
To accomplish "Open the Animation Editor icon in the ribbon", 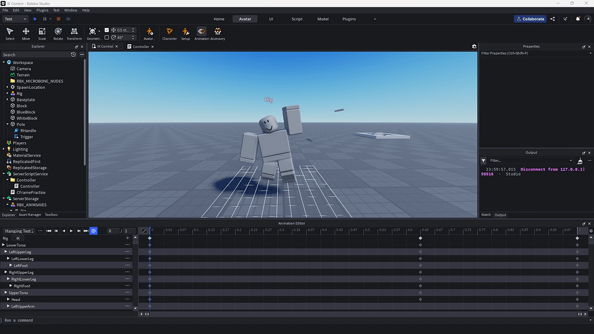I will (201, 32).
